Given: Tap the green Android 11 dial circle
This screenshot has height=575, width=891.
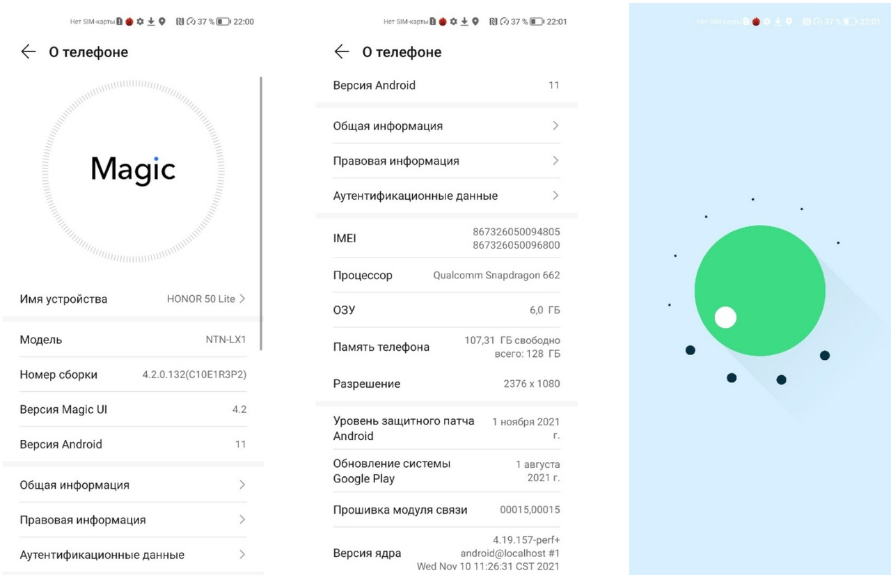Looking at the screenshot, I should pyautogui.click(x=760, y=291).
